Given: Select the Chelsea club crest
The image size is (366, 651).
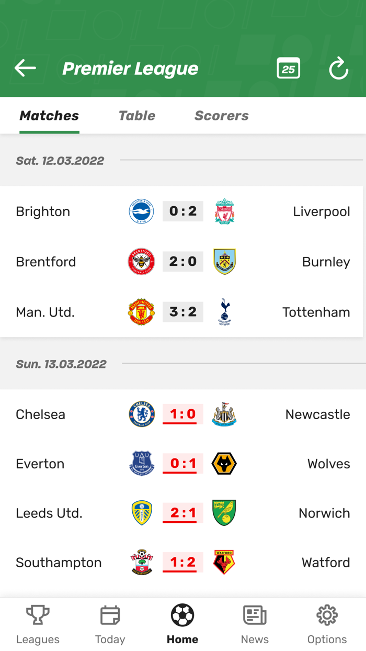Looking at the screenshot, I should [141, 414].
